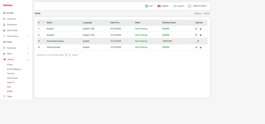Open the entries-per-page 50 dropdown
This screenshot has height=124, width=265.
pyautogui.click(x=68, y=55)
